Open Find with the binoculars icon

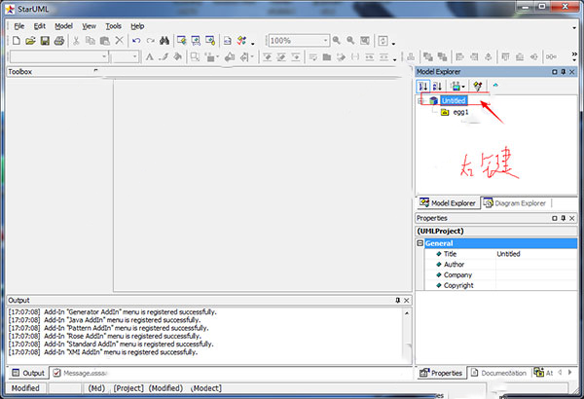164,41
